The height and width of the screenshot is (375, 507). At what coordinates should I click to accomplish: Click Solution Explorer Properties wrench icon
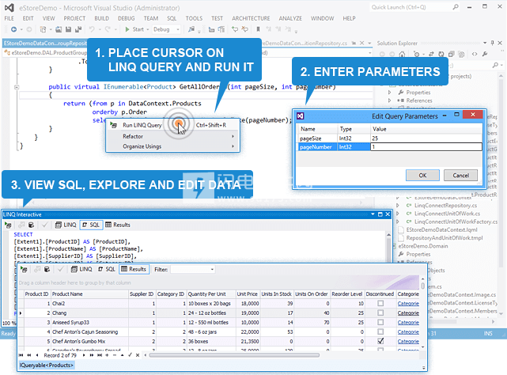click(x=484, y=55)
